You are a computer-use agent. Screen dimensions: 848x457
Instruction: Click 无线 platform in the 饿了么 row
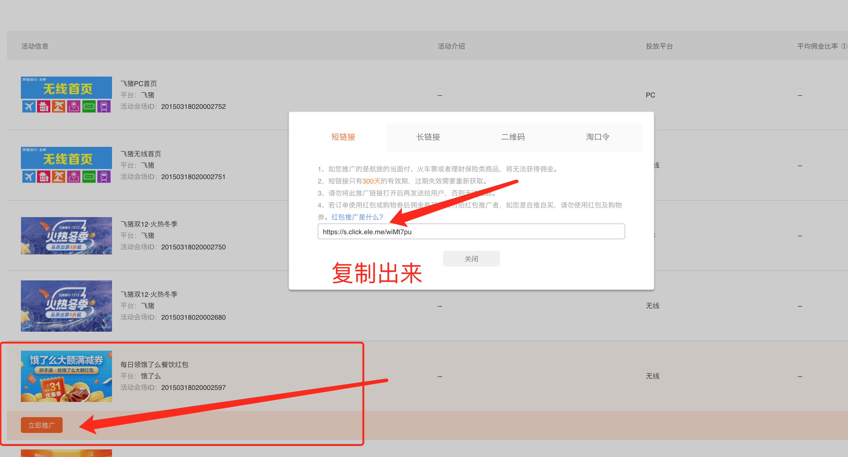tap(652, 376)
